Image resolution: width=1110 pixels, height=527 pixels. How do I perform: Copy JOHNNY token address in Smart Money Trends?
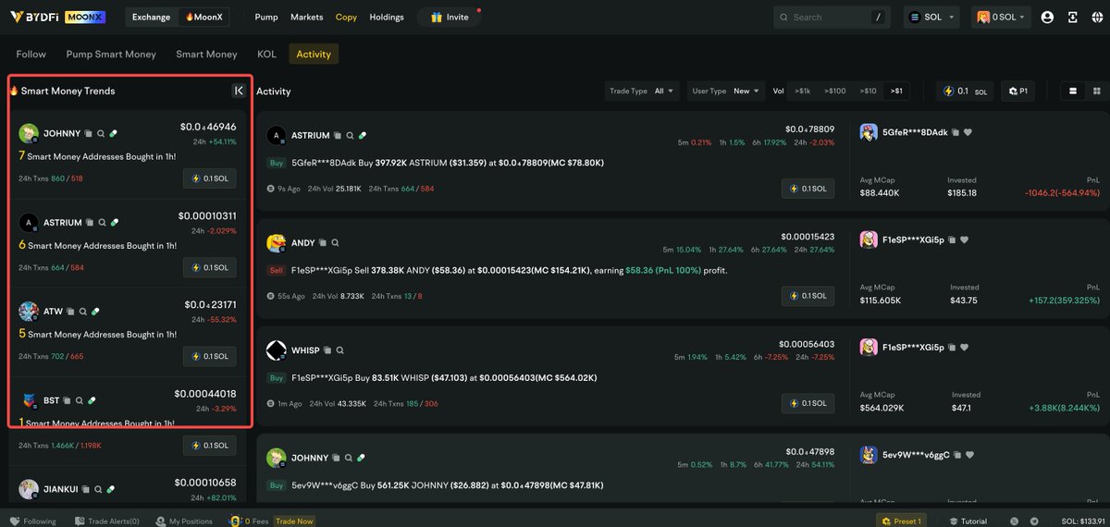pyautogui.click(x=89, y=134)
